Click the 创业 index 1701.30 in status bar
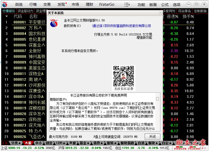The width and height of the screenshot is (209, 151). coord(128,148)
